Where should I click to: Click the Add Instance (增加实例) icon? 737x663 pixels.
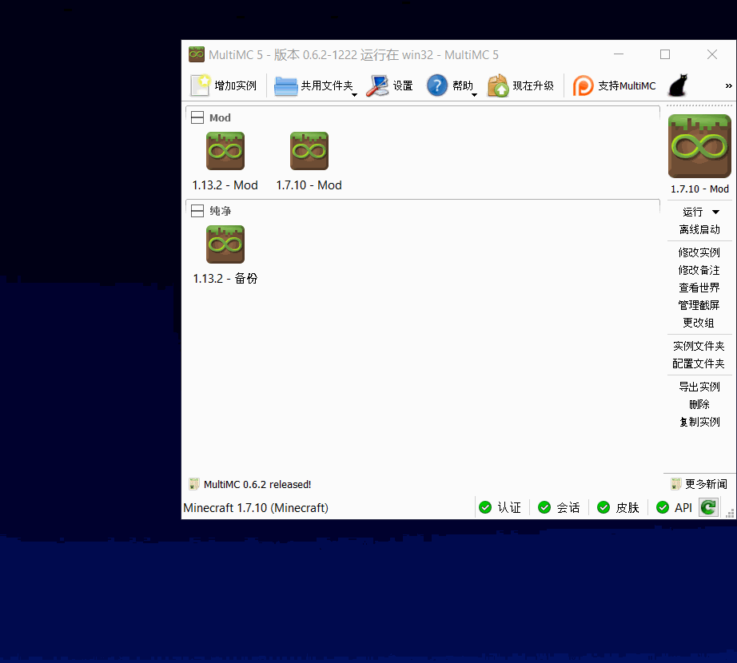click(x=200, y=85)
